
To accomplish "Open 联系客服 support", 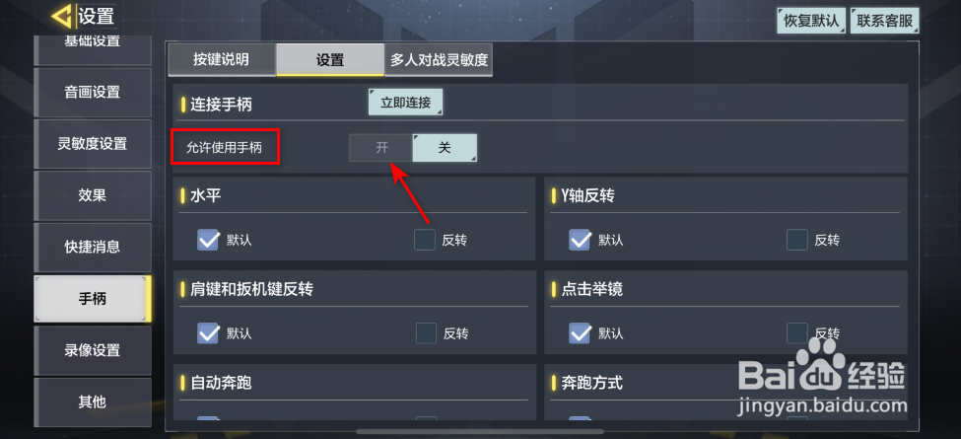I will [884, 21].
